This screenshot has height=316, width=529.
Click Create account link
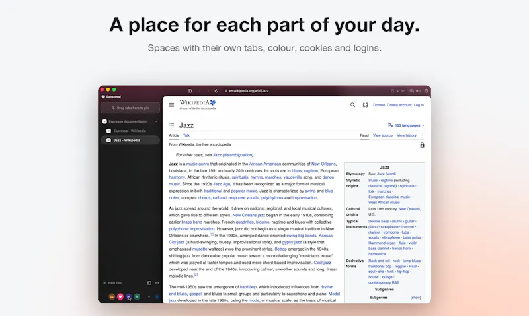pos(399,105)
